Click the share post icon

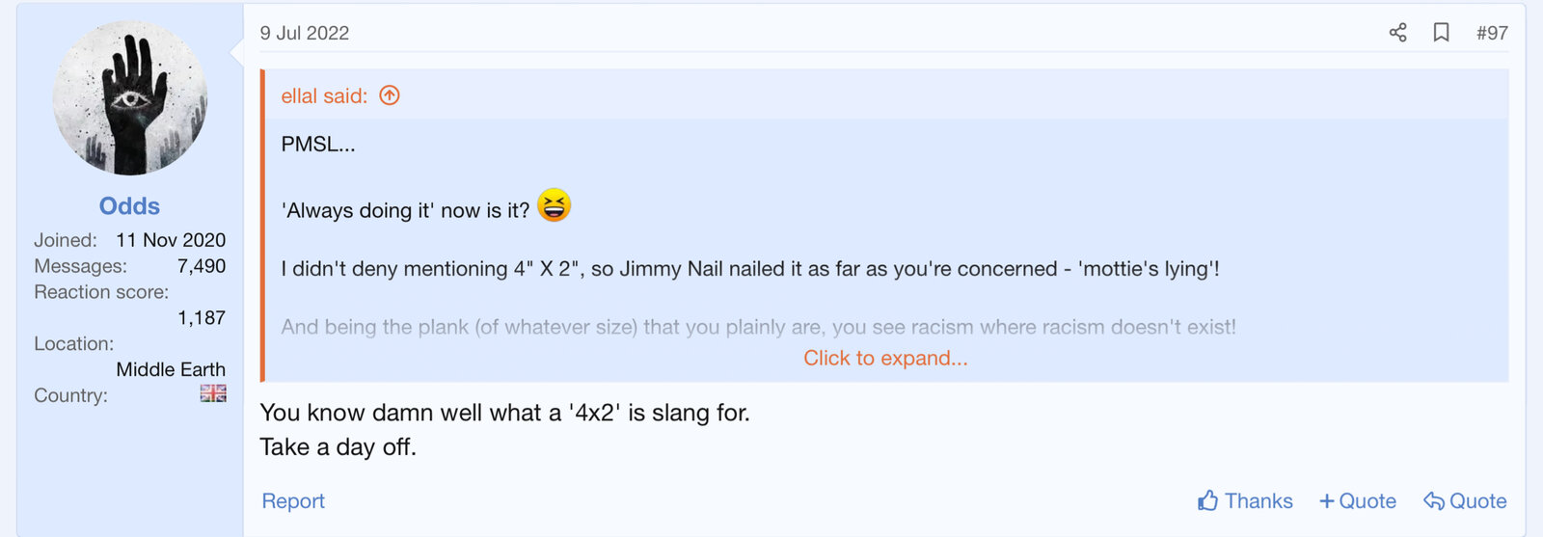[1397, 33]
